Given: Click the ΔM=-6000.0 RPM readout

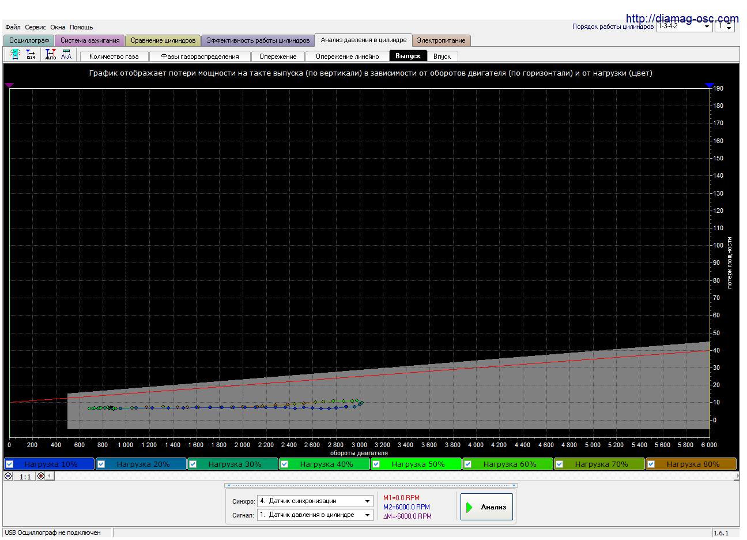Looking at the screenshot, I should (x=407, y=516).
